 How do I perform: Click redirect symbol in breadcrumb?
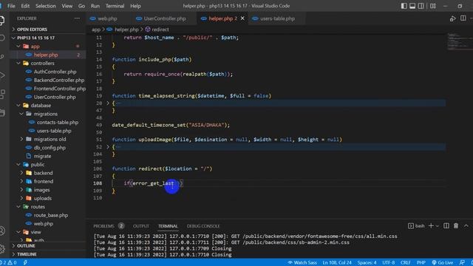(x=160, y=30)
